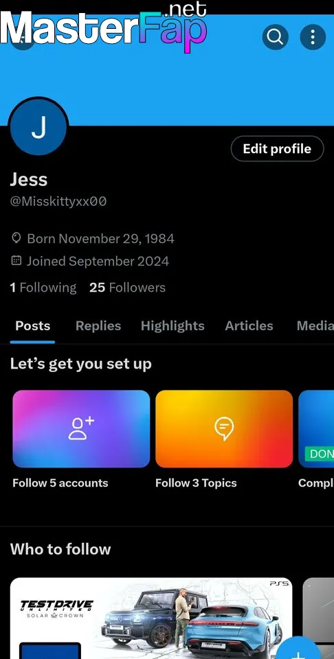The height and width of the screenshot is (659, 334).
Task: Switch to the Replies tab
Action: tap(98, 326)
